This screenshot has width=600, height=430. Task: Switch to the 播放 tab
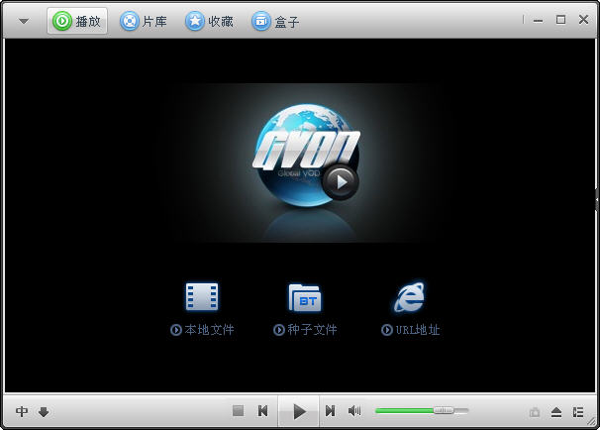tap(77, 21)
